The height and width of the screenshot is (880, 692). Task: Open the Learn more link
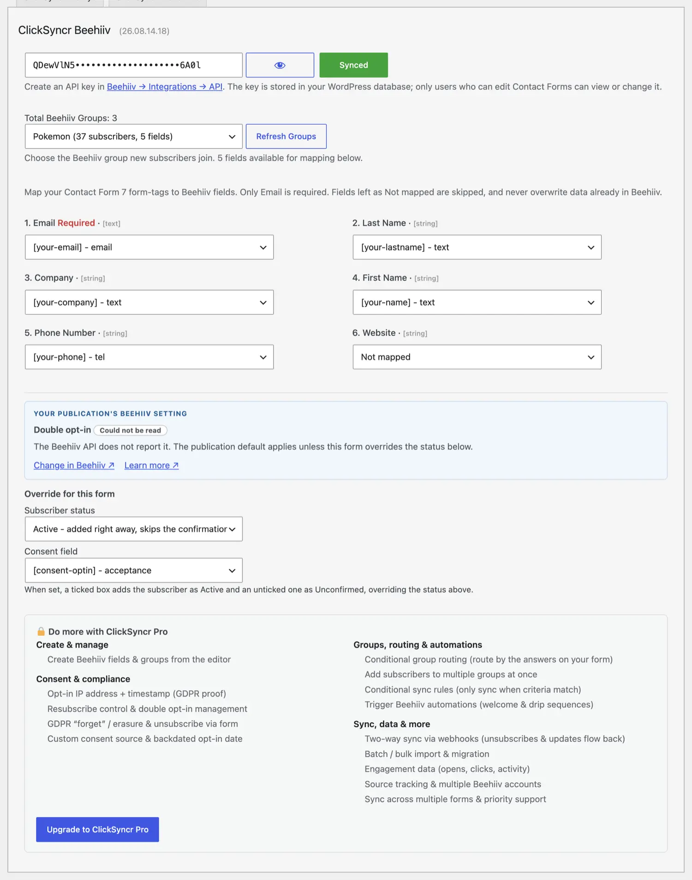click(151, 465)
